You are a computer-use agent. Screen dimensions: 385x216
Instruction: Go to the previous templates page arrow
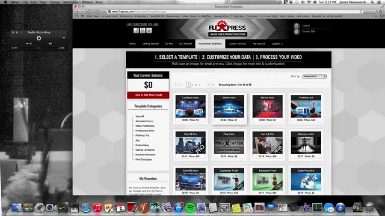tap(180, 85)
